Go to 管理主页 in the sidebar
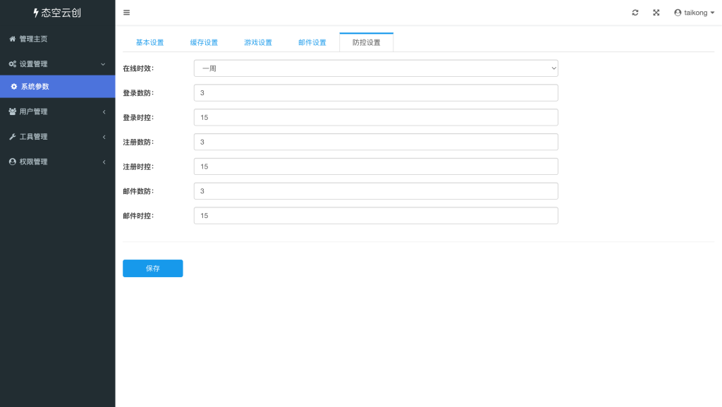 [x=34, y=39]
